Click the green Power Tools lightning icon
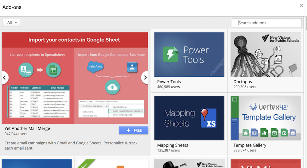This screenshot has height=168, width=307. (x=170, y=55)
